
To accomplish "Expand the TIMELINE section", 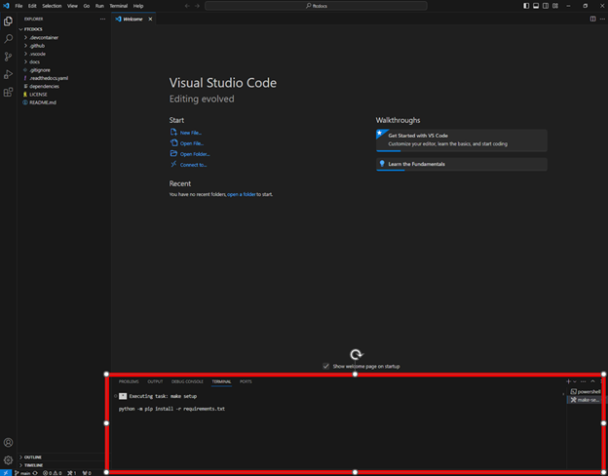I will pos(33,465).
